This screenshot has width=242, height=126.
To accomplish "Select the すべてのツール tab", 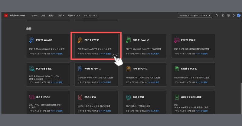I will click(x=90, y=16).
